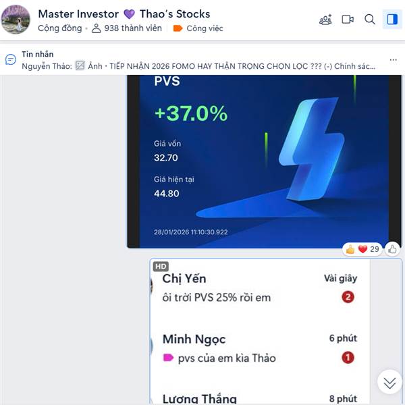Open the add members icon

point(325,20)
